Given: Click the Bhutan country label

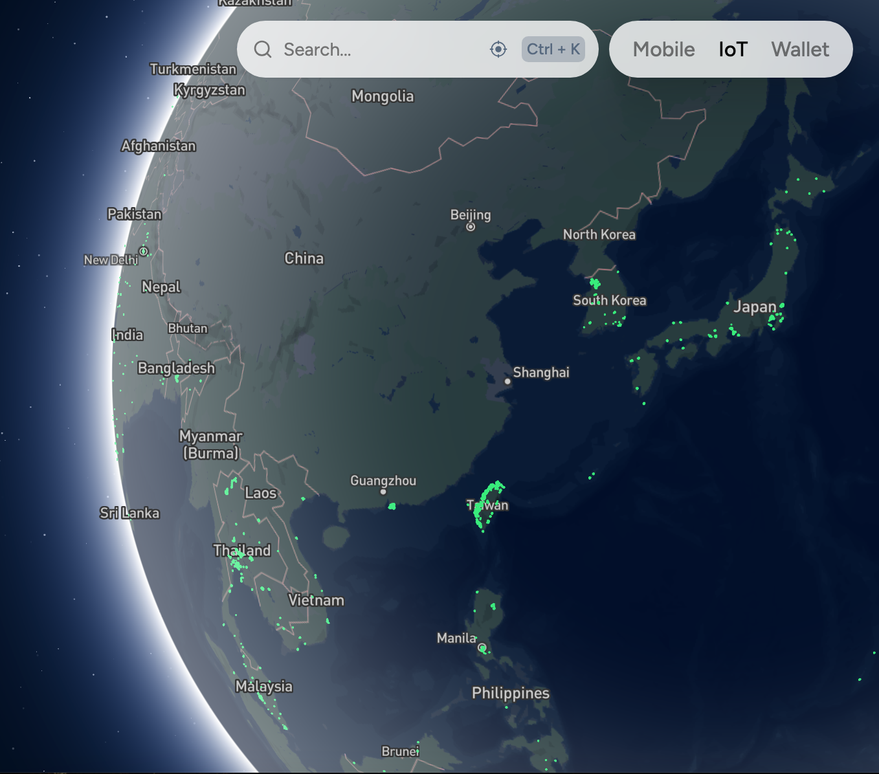Looking at the screenshot, I should coord(188,328).
